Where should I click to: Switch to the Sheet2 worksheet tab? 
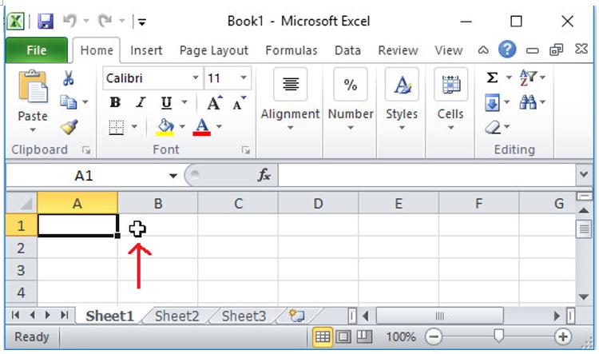coord(177,316)
